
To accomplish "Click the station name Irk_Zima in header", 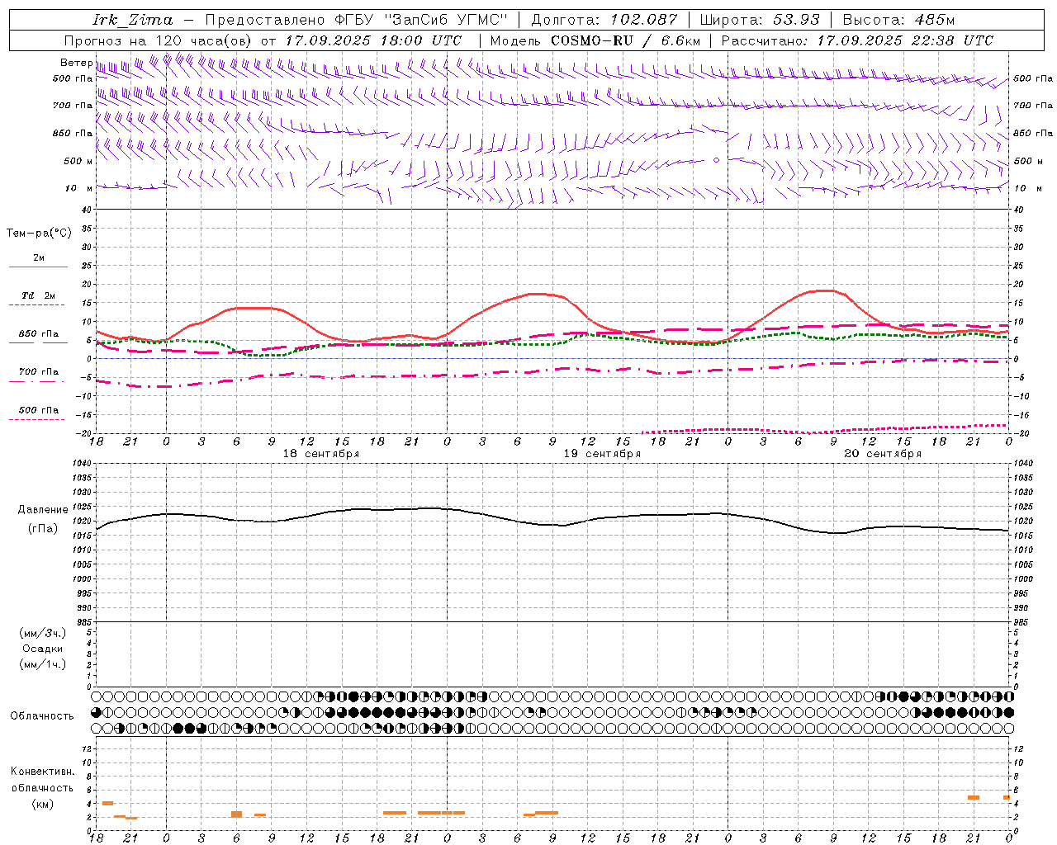I will 133,20.
